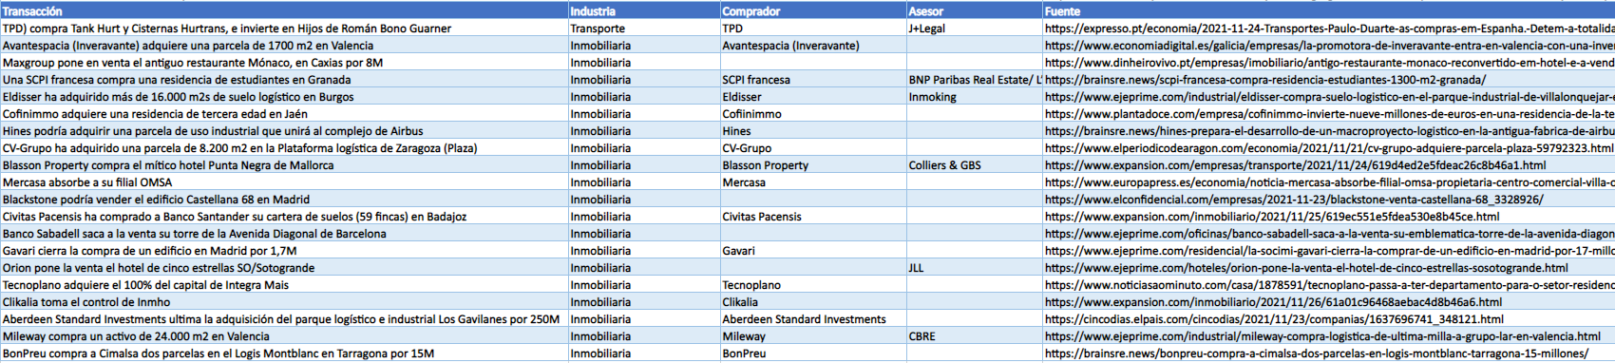Select transaction cell about residencia de estudiantes en Granada
The width and height of the screenshot is (1615, 363).
pyautogui.click(x=284, y=80)
